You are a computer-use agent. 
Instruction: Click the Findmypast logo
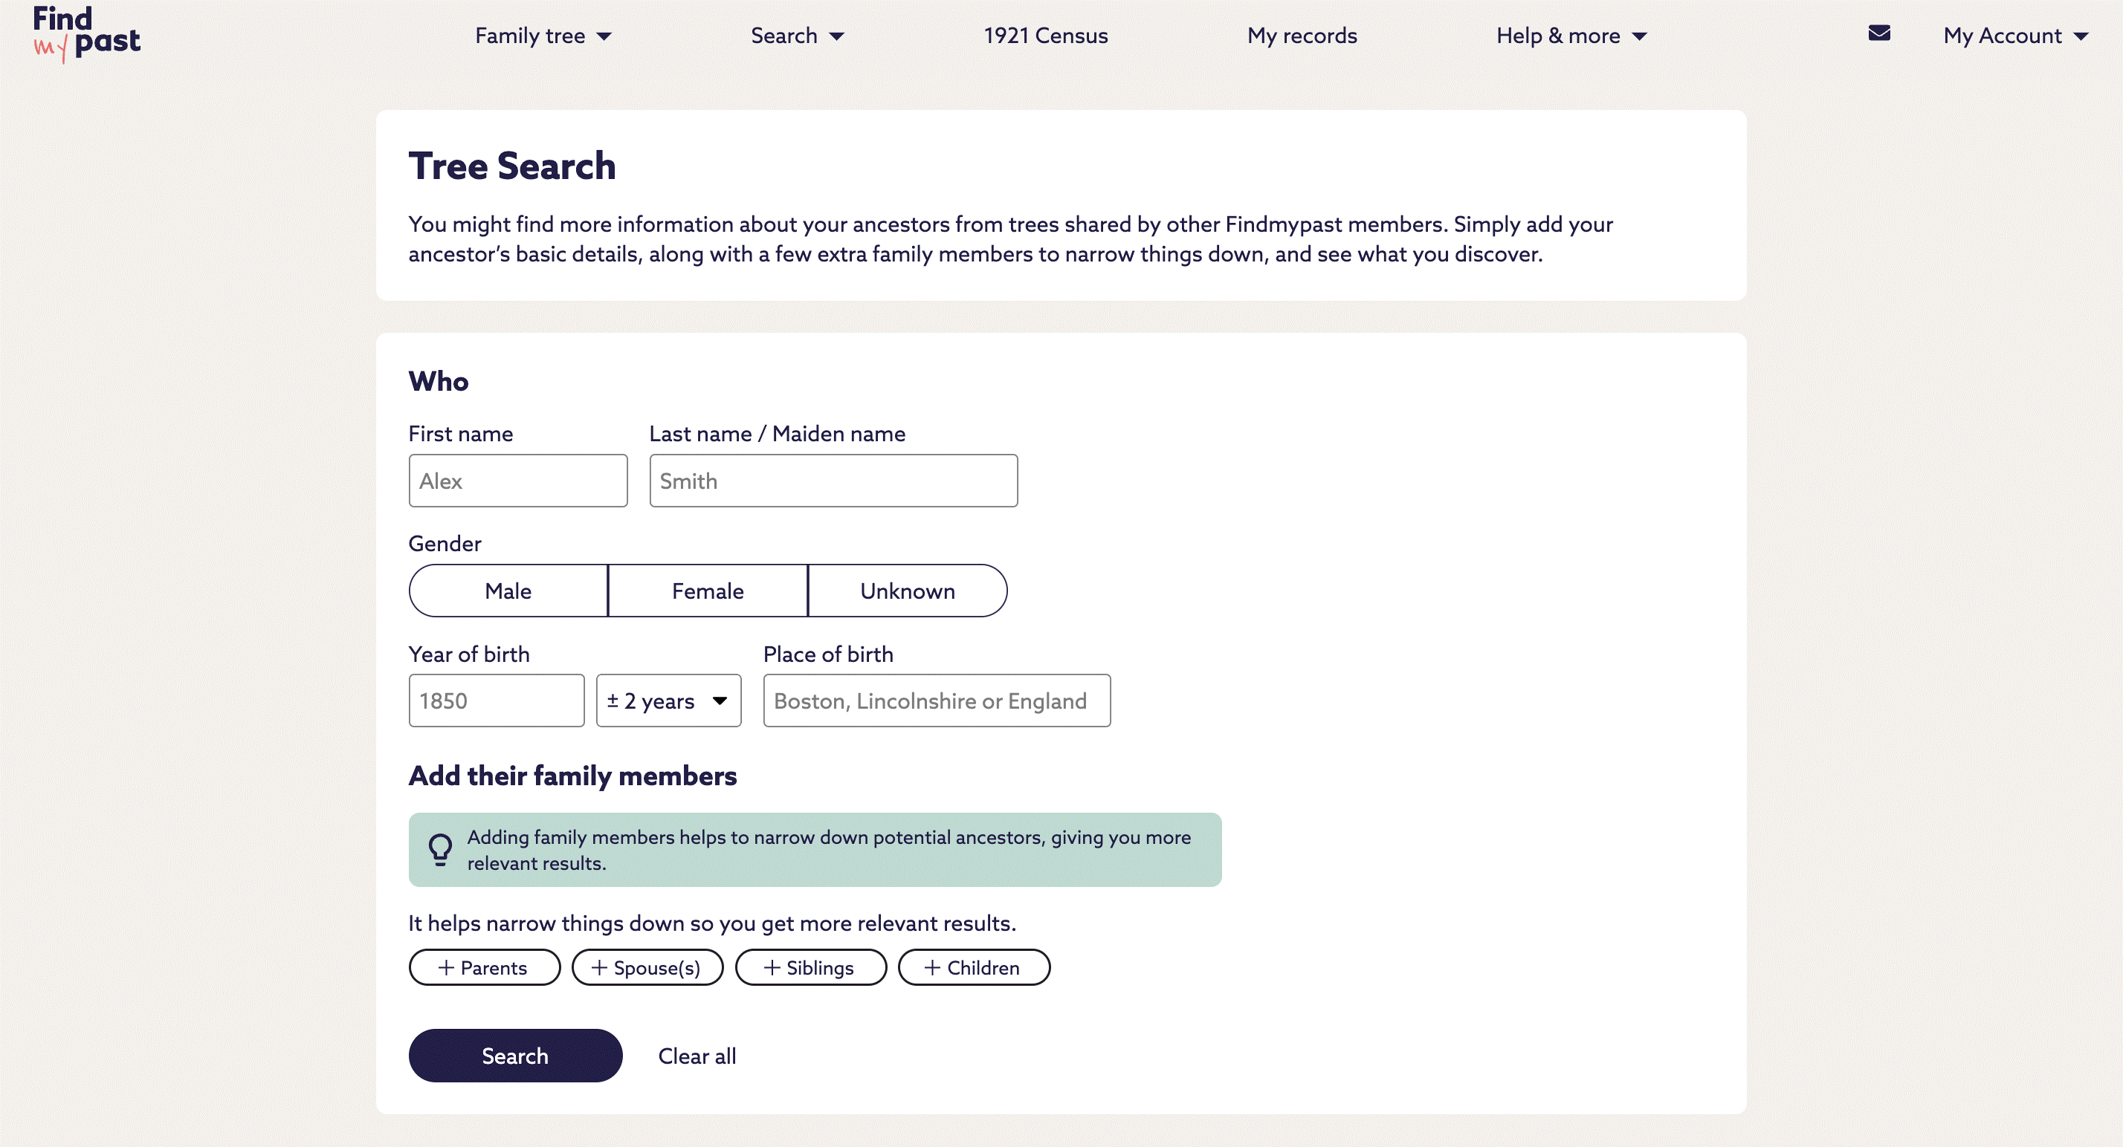[x=86, y=35]
